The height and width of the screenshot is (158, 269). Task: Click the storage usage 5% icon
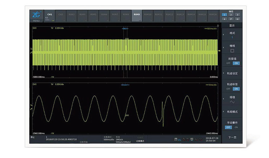coord(178,139)
